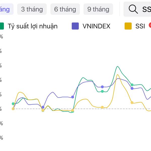Remove SSI using the red minus icon
The image size is (151, 151).
point(150,25)
